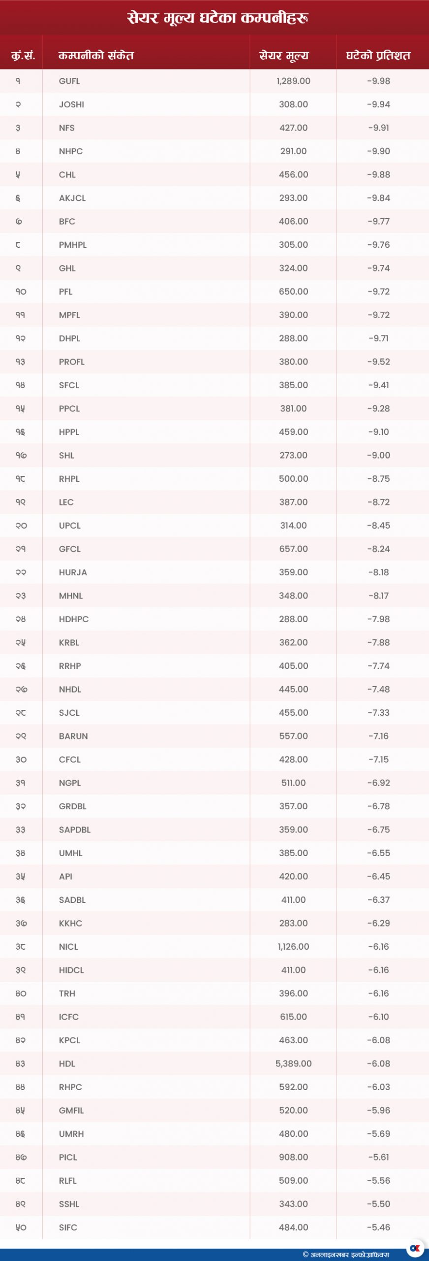Click the -9.98 percent value for GUFL

coord(379,81)
